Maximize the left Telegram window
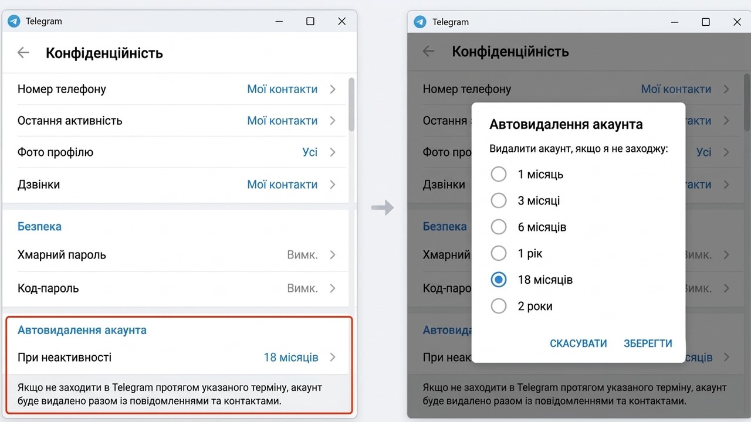 click(310, 21)
